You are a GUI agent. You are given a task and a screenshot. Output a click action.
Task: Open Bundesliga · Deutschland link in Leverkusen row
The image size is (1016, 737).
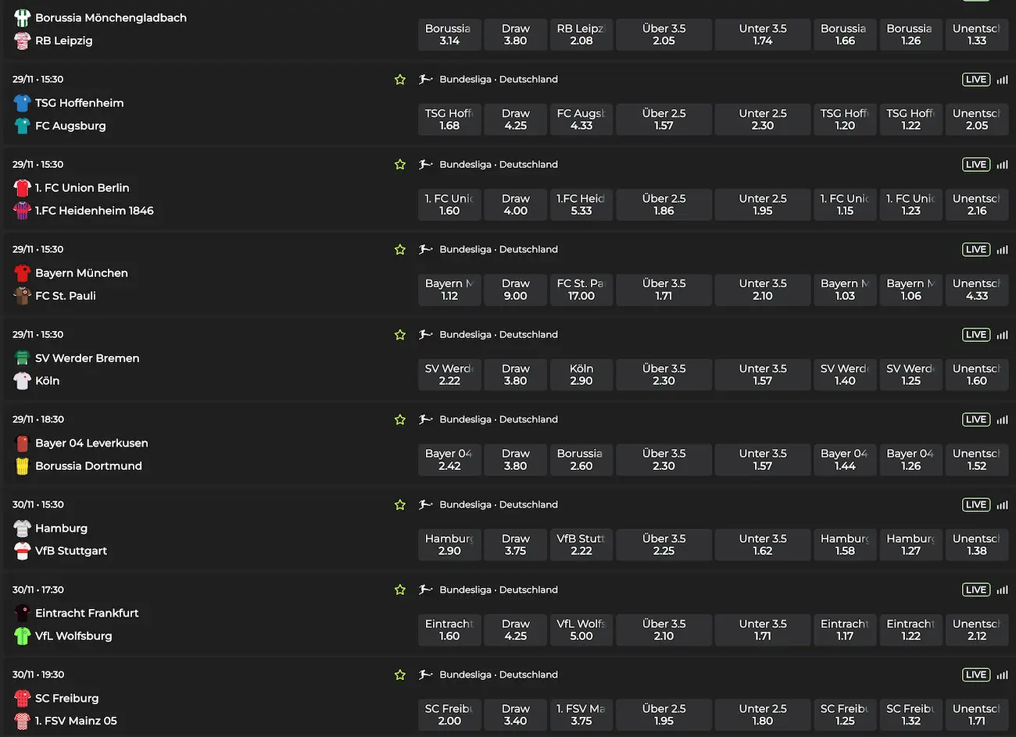(499, 420)
